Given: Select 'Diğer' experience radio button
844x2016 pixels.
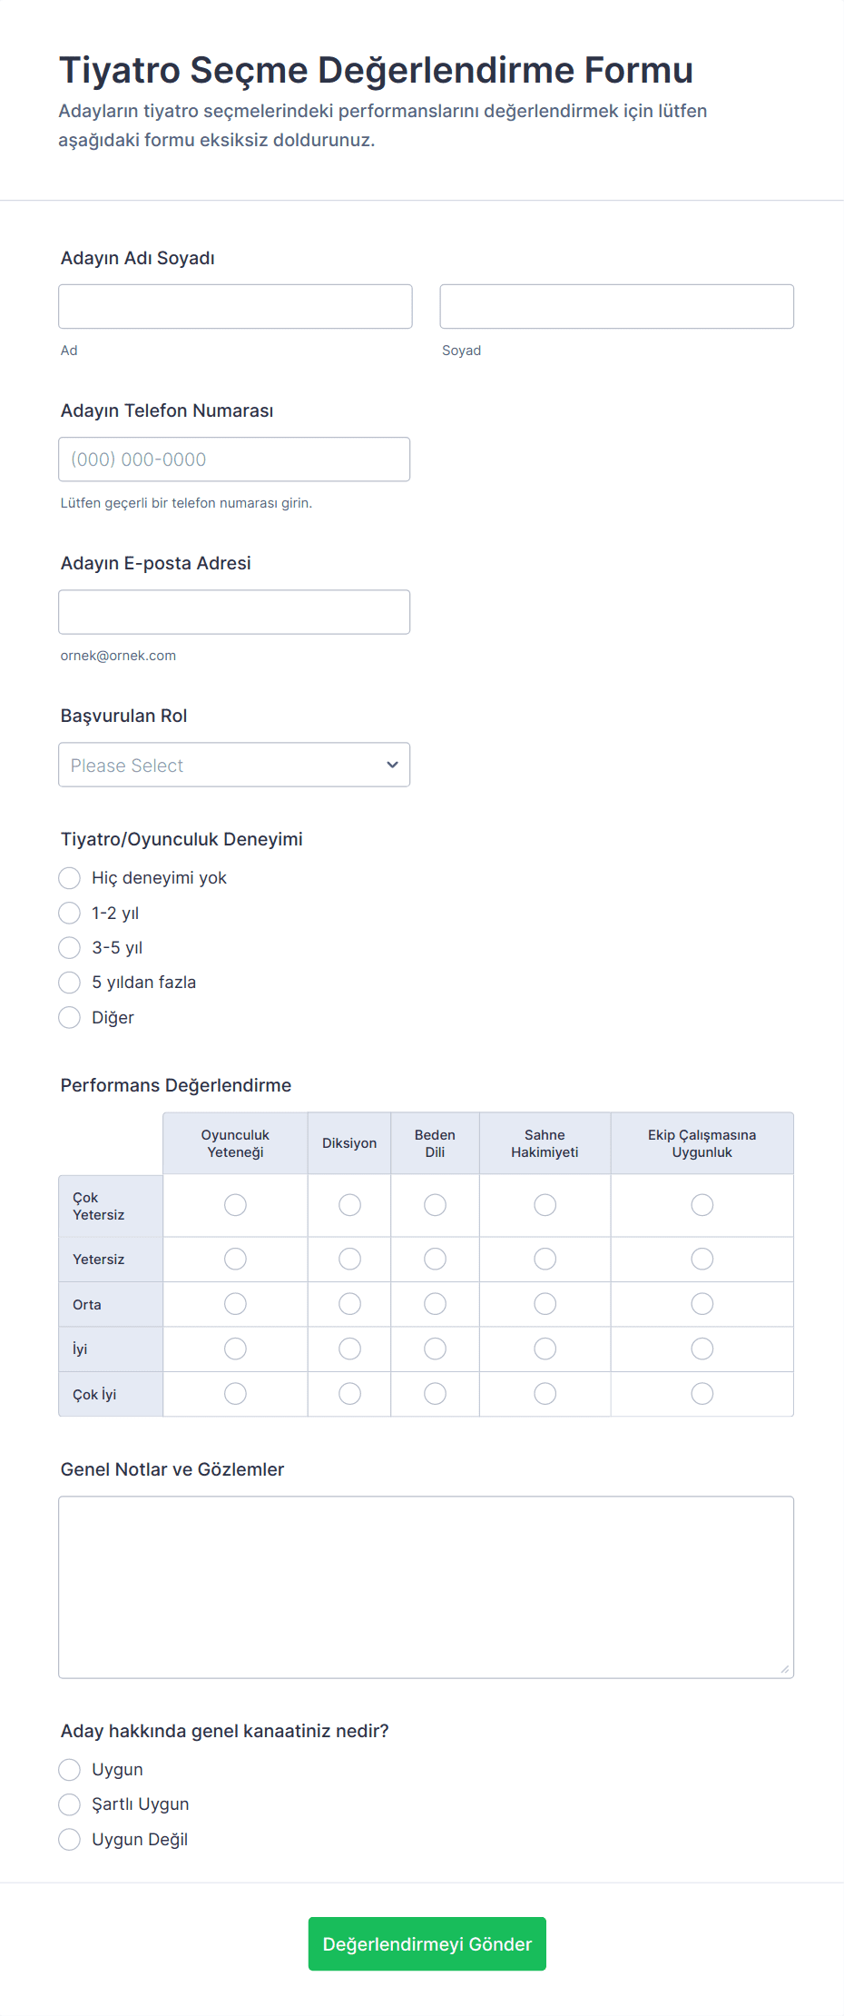Looking at the screenshot, I should [x=70, y=1018].
